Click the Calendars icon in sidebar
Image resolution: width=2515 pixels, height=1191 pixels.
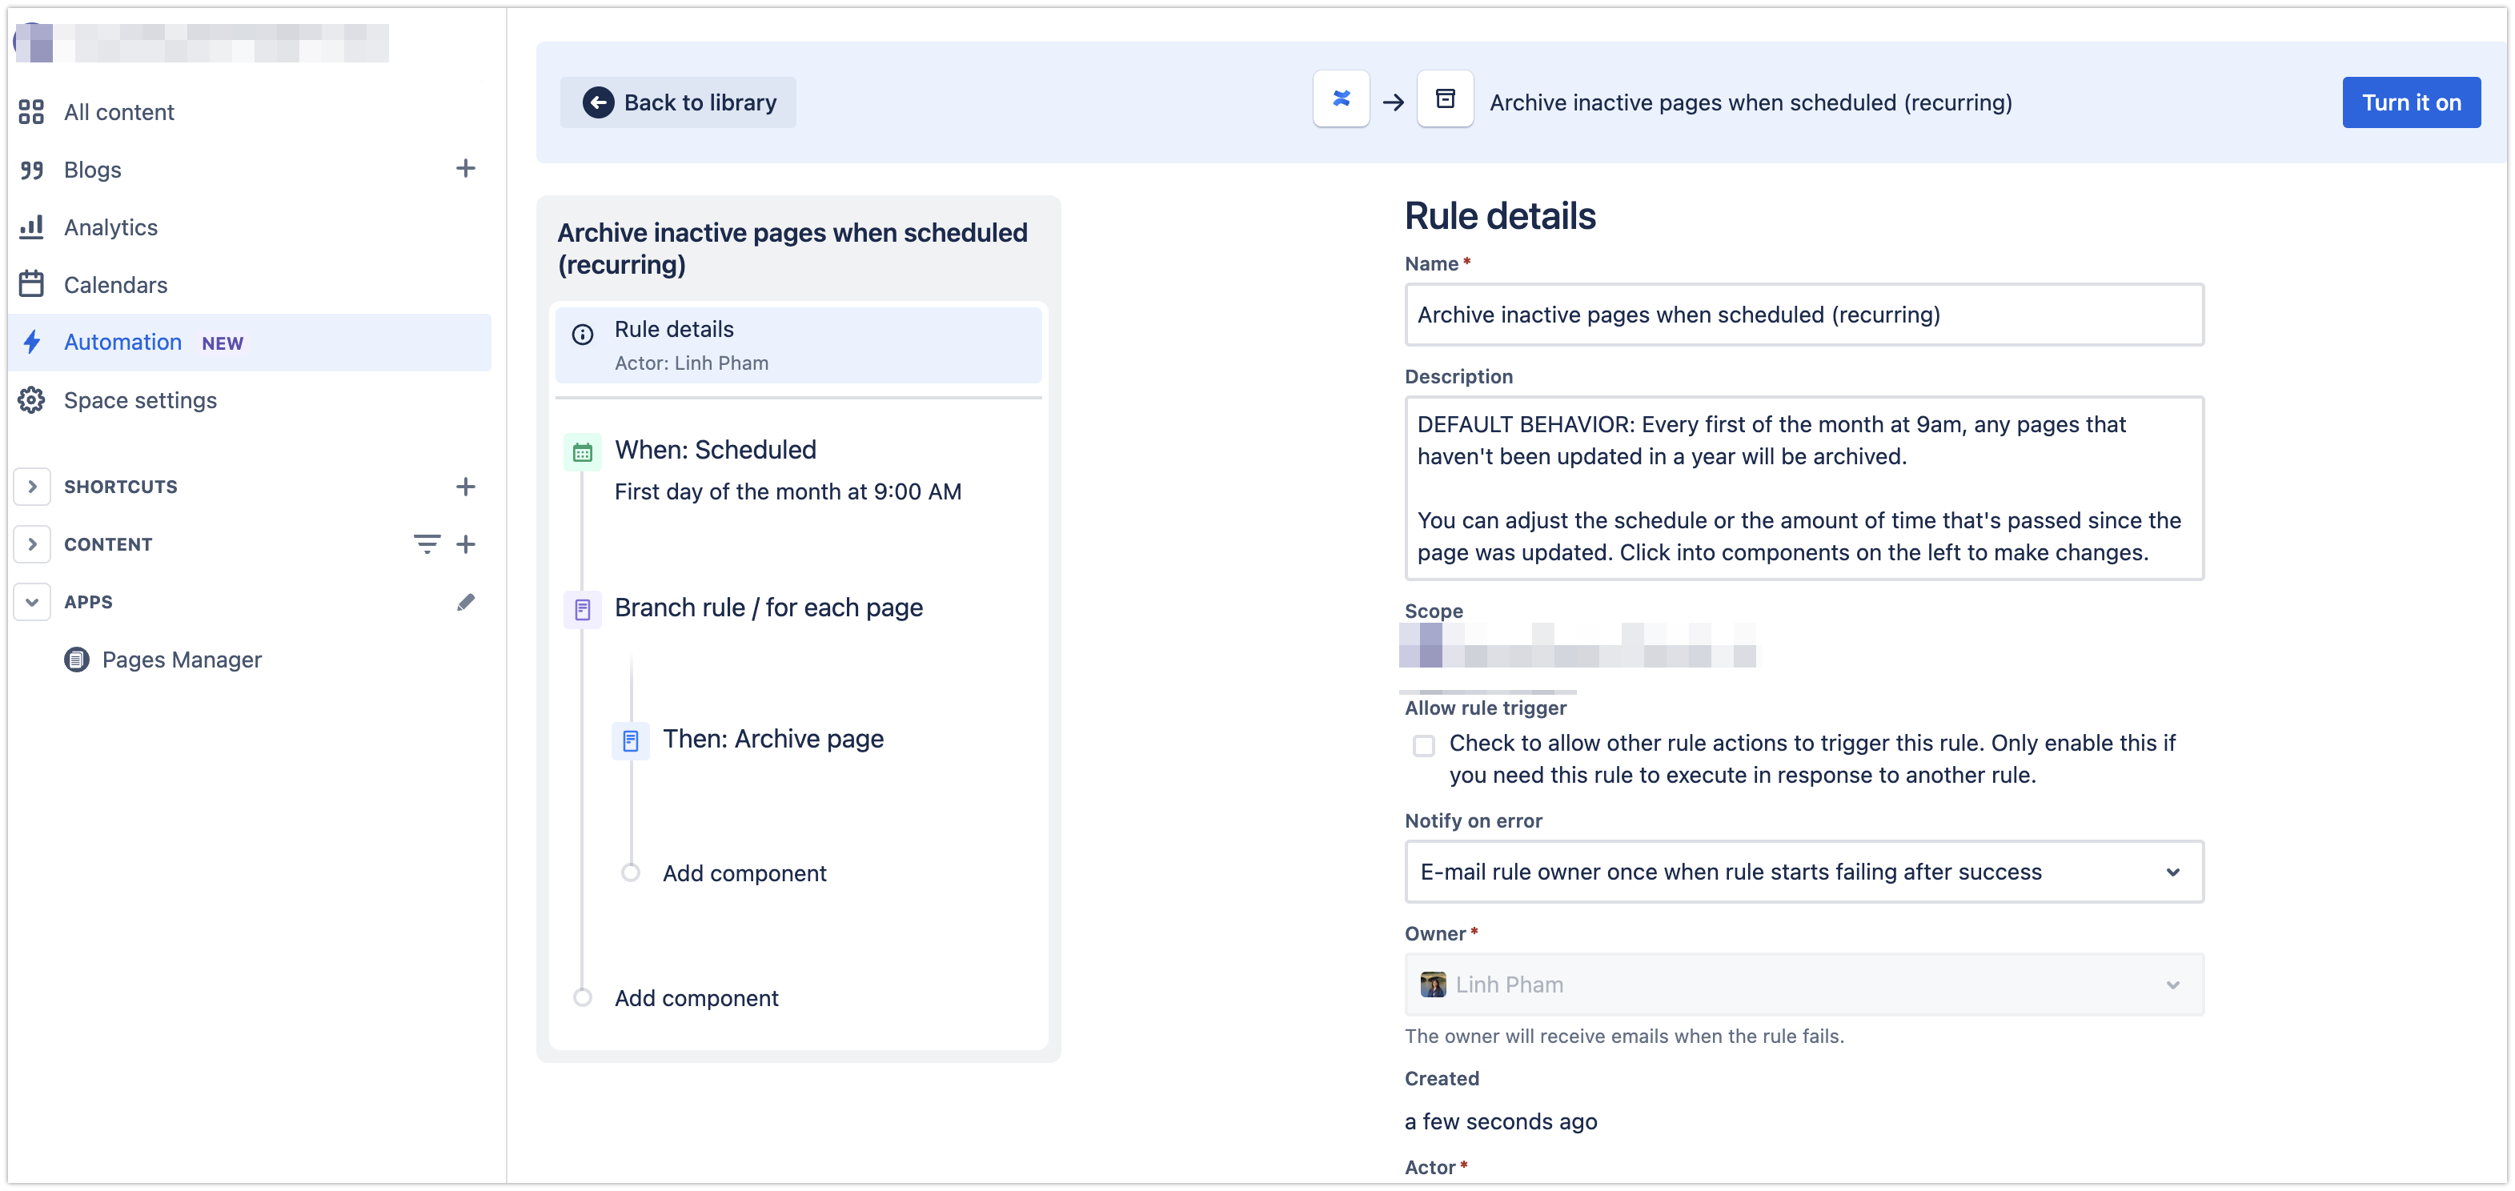pos(31,284)
